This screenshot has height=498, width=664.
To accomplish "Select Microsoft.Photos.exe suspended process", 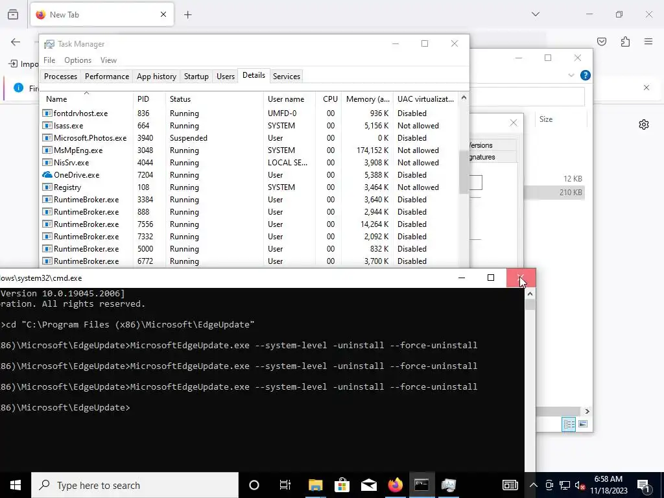I will pyautogui.click(x=249, y=138).
